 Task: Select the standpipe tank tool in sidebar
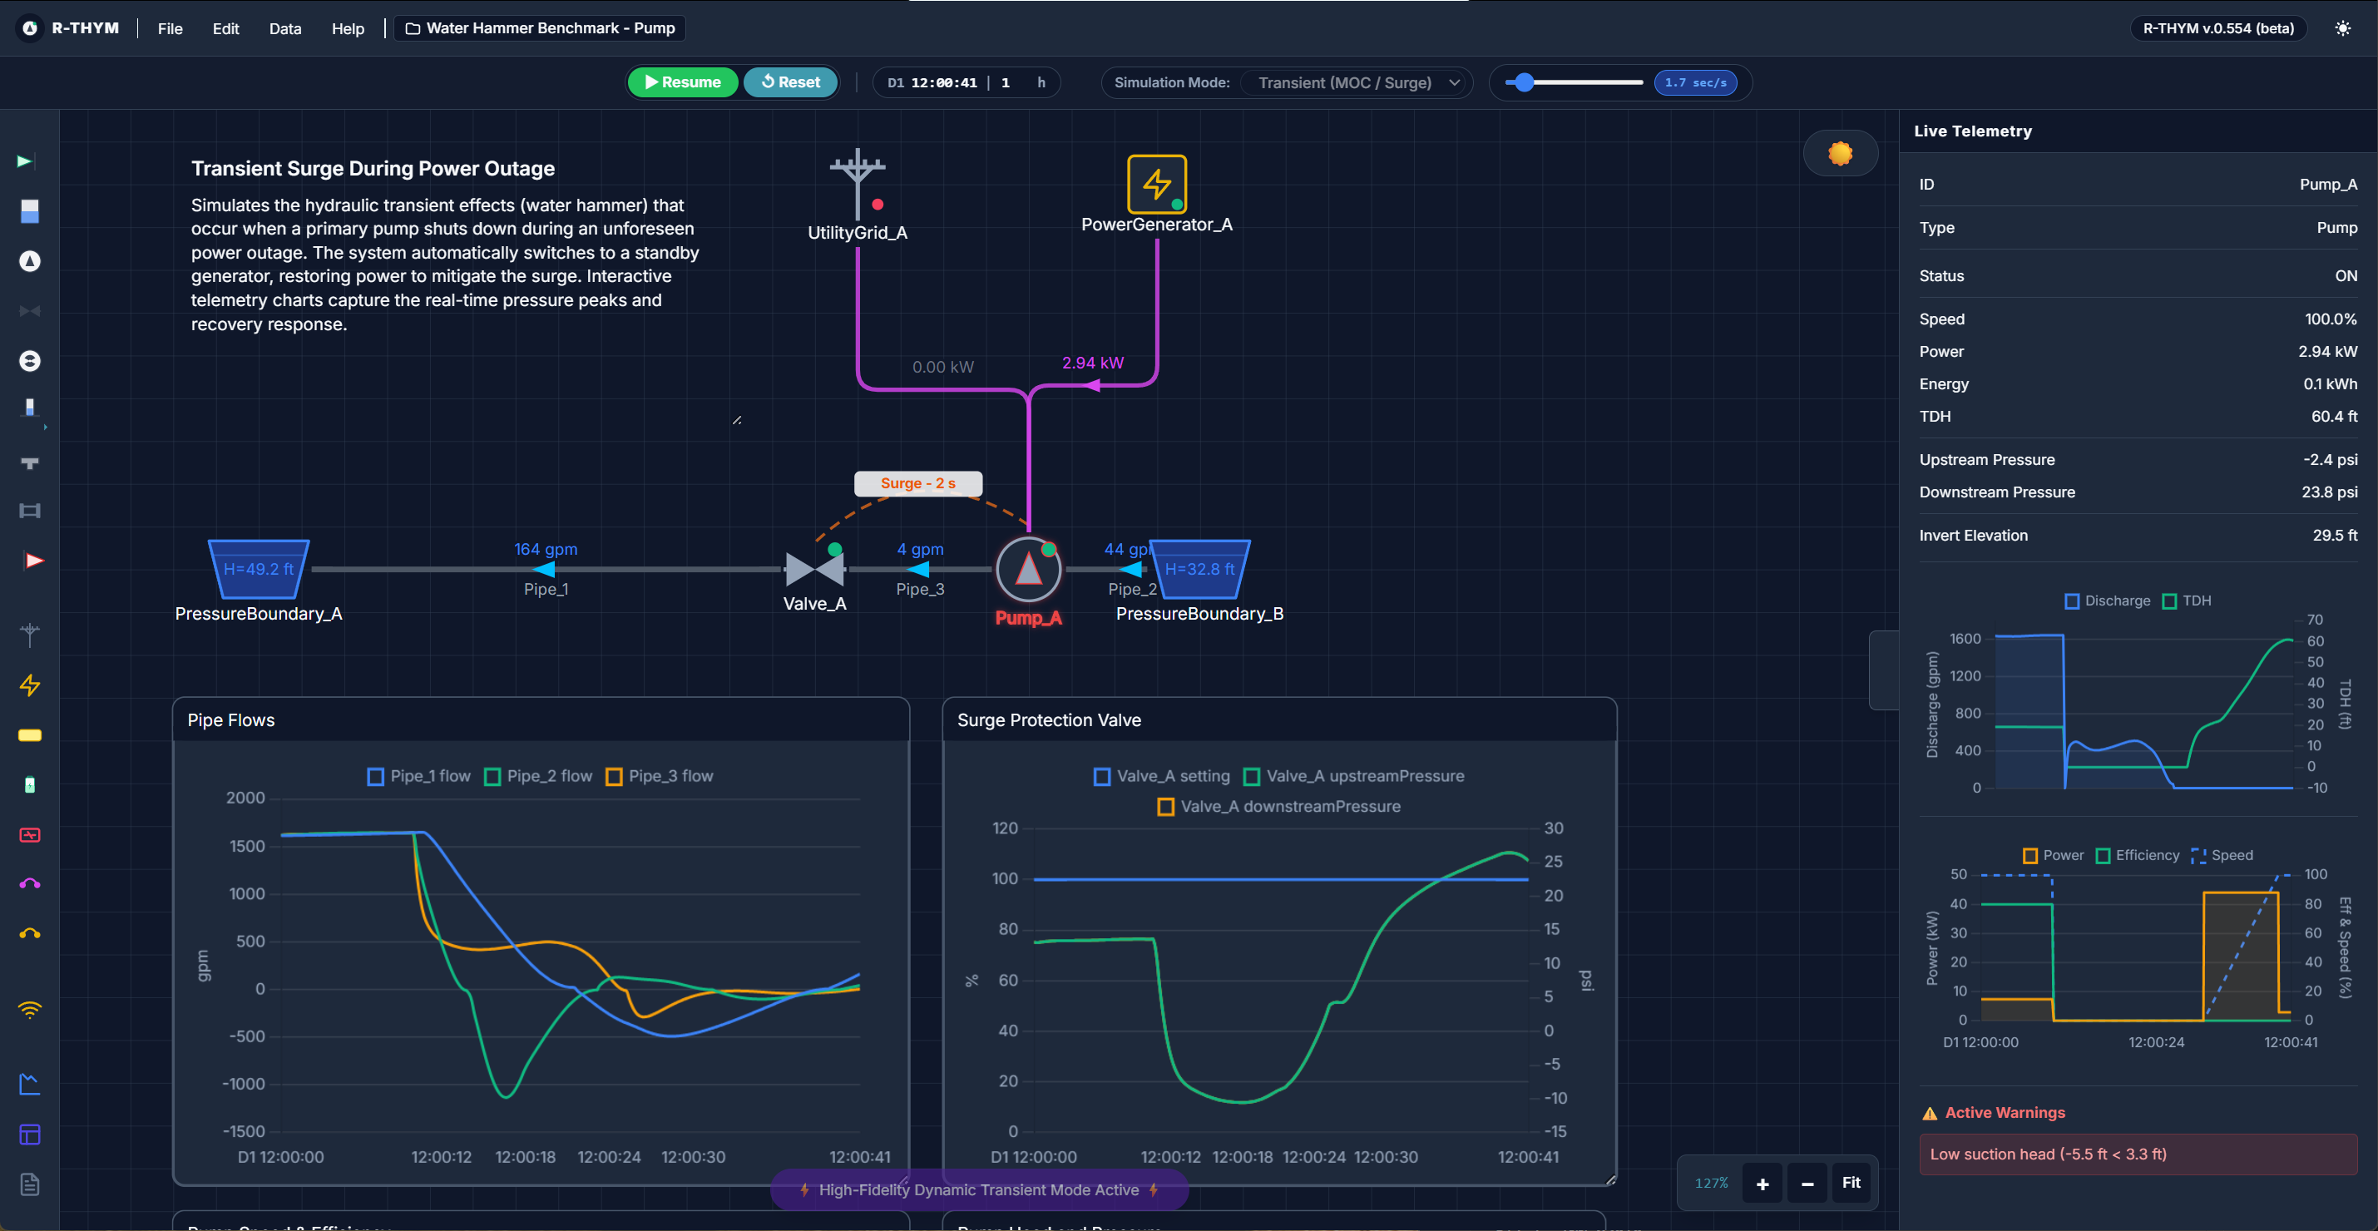click(x=30, y=408)
